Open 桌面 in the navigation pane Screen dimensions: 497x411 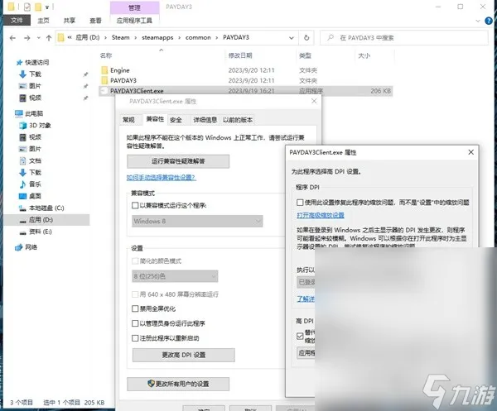tap(35, 196)
